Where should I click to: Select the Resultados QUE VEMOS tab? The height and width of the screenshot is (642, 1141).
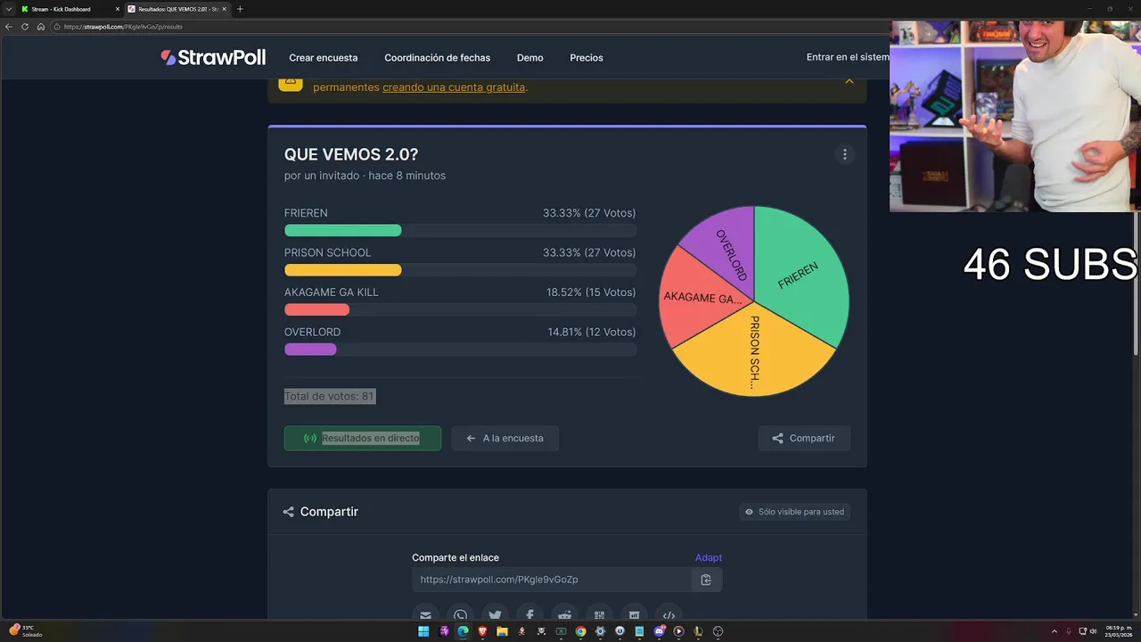(x=176, y=9)
